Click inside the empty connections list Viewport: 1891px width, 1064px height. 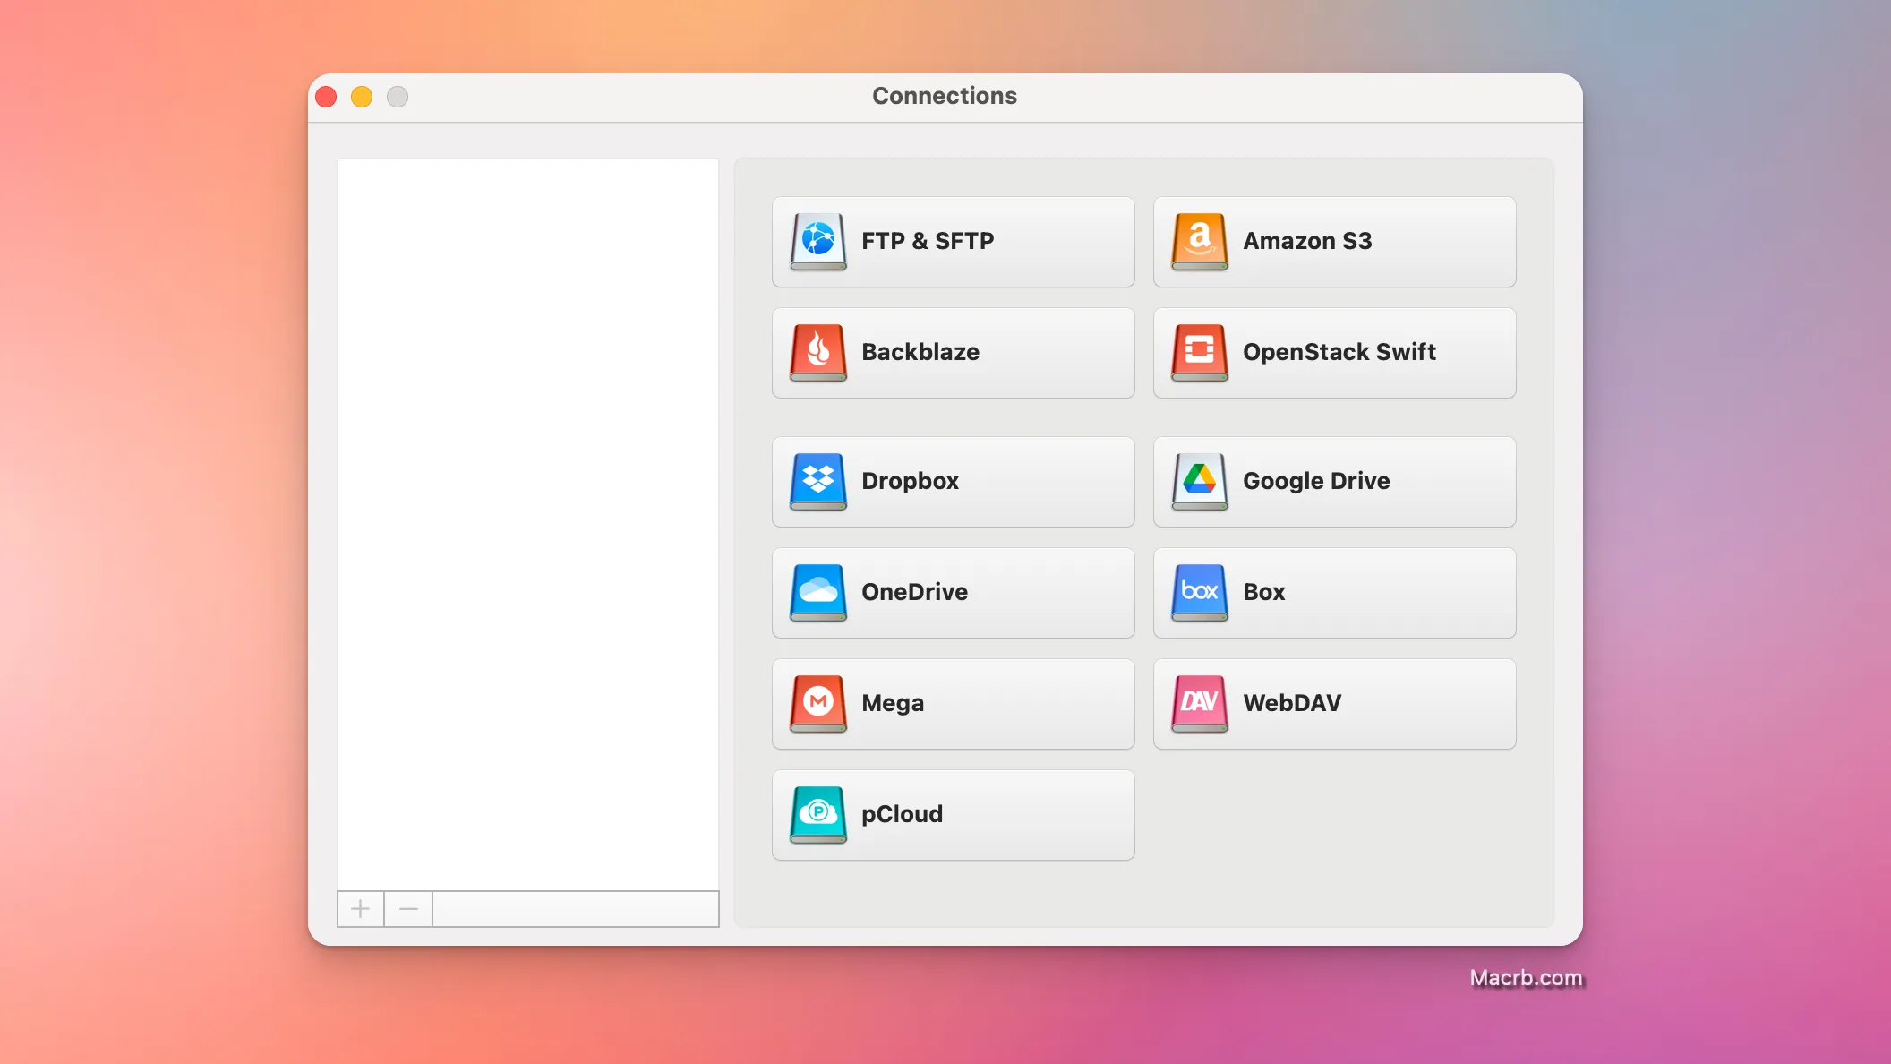(x=528, y=525)
